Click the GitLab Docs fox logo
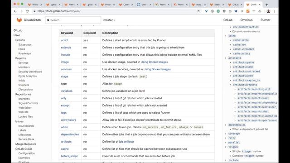This screenshot has width=290, height=163. click(19, 20)
